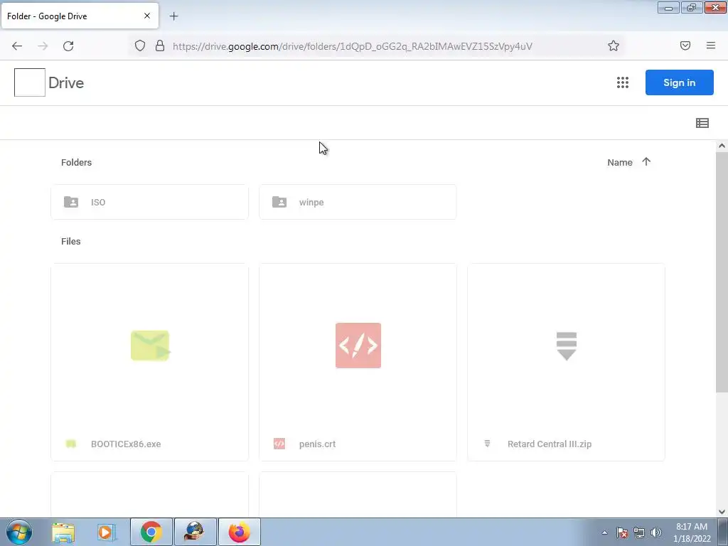
Task: Click the BOOTICEx86.exe file name
Action: (126, 444)
